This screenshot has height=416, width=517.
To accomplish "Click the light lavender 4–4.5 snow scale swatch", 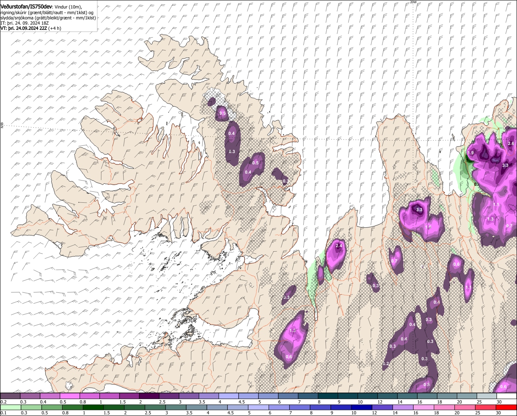I will coord(228,396).
